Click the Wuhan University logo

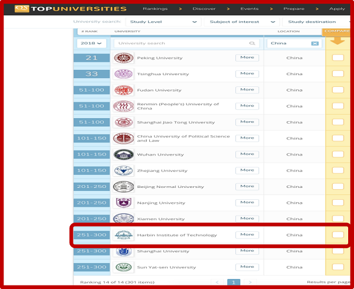pyautogui.click(x=123, y=154)
